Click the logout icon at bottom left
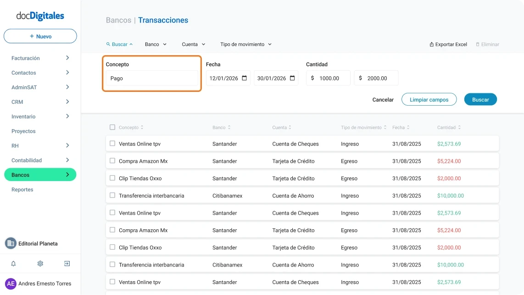This screenshot has height=295, width=524. (67, 263)
